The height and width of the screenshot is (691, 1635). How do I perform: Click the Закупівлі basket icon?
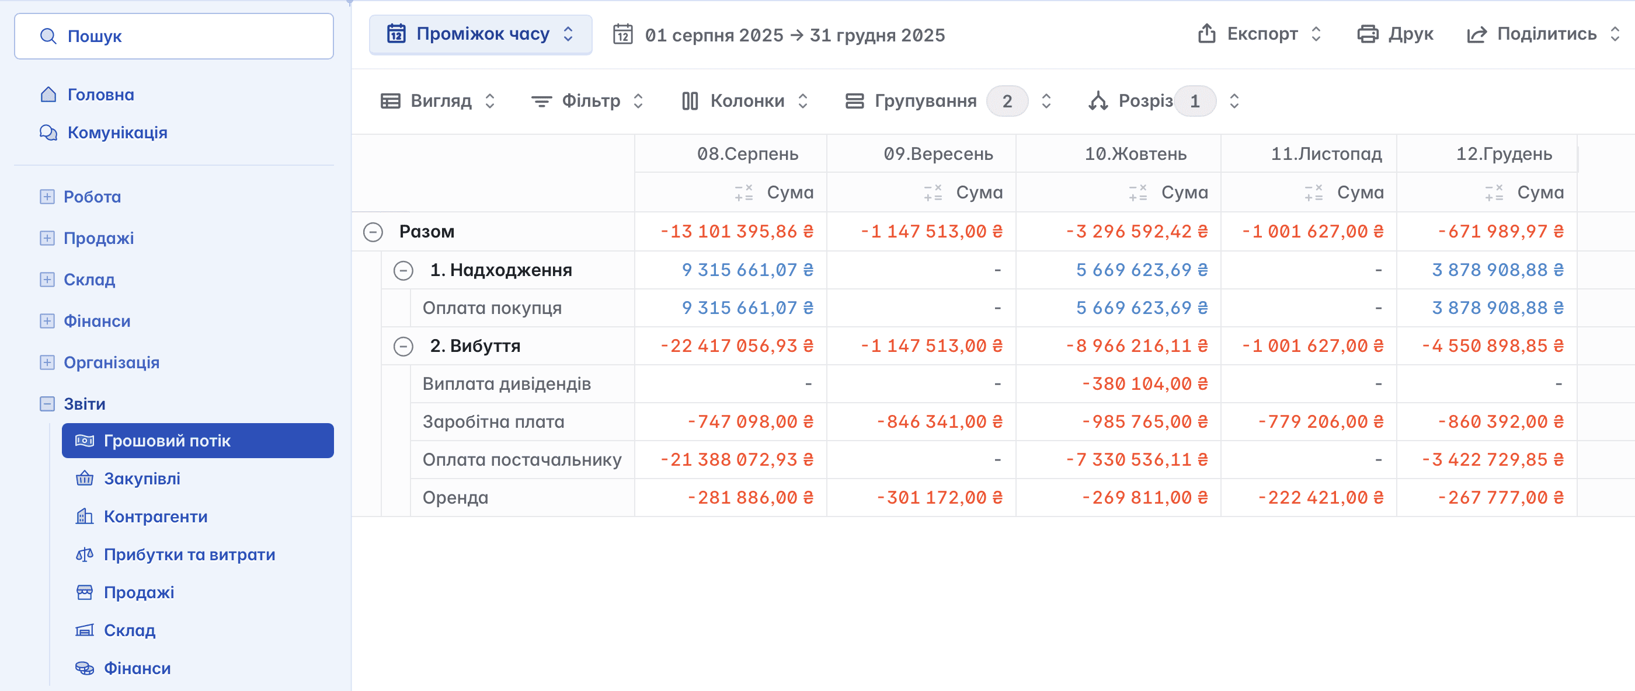[85, 479]
